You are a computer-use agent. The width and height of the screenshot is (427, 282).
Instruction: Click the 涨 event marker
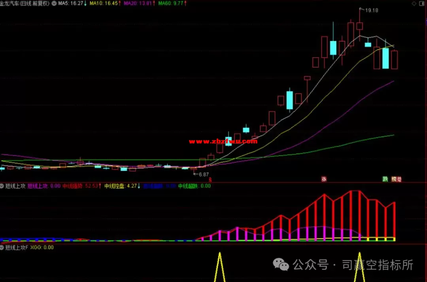[324, 179]
